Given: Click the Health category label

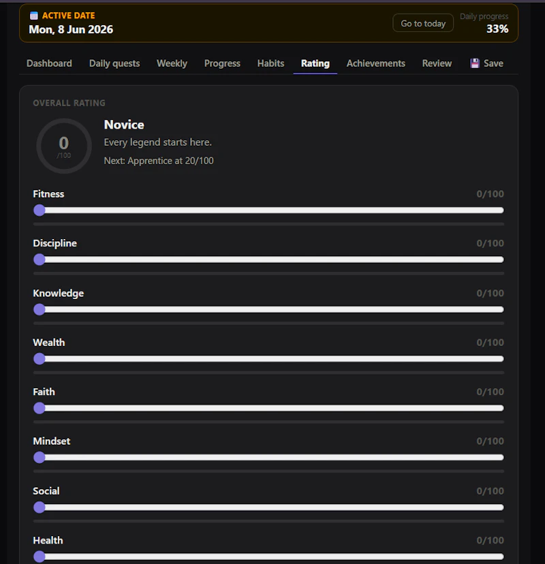Looking at the screenshot, I should click(48, 540).
